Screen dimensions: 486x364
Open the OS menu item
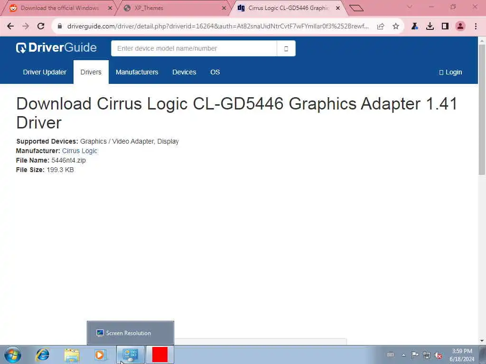coord(215,72)
